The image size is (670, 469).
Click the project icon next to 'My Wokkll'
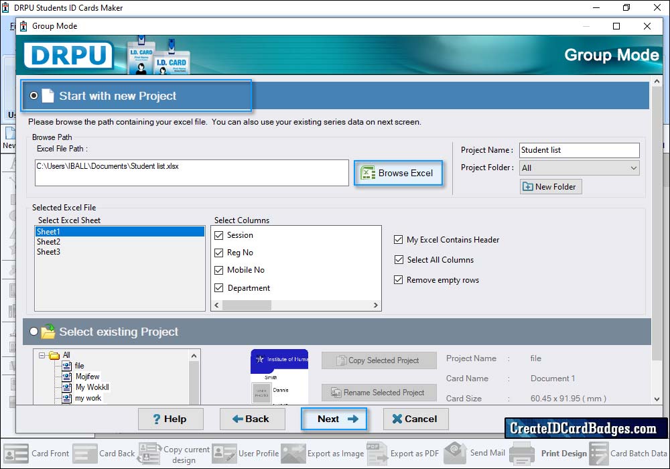coord(66,387)
